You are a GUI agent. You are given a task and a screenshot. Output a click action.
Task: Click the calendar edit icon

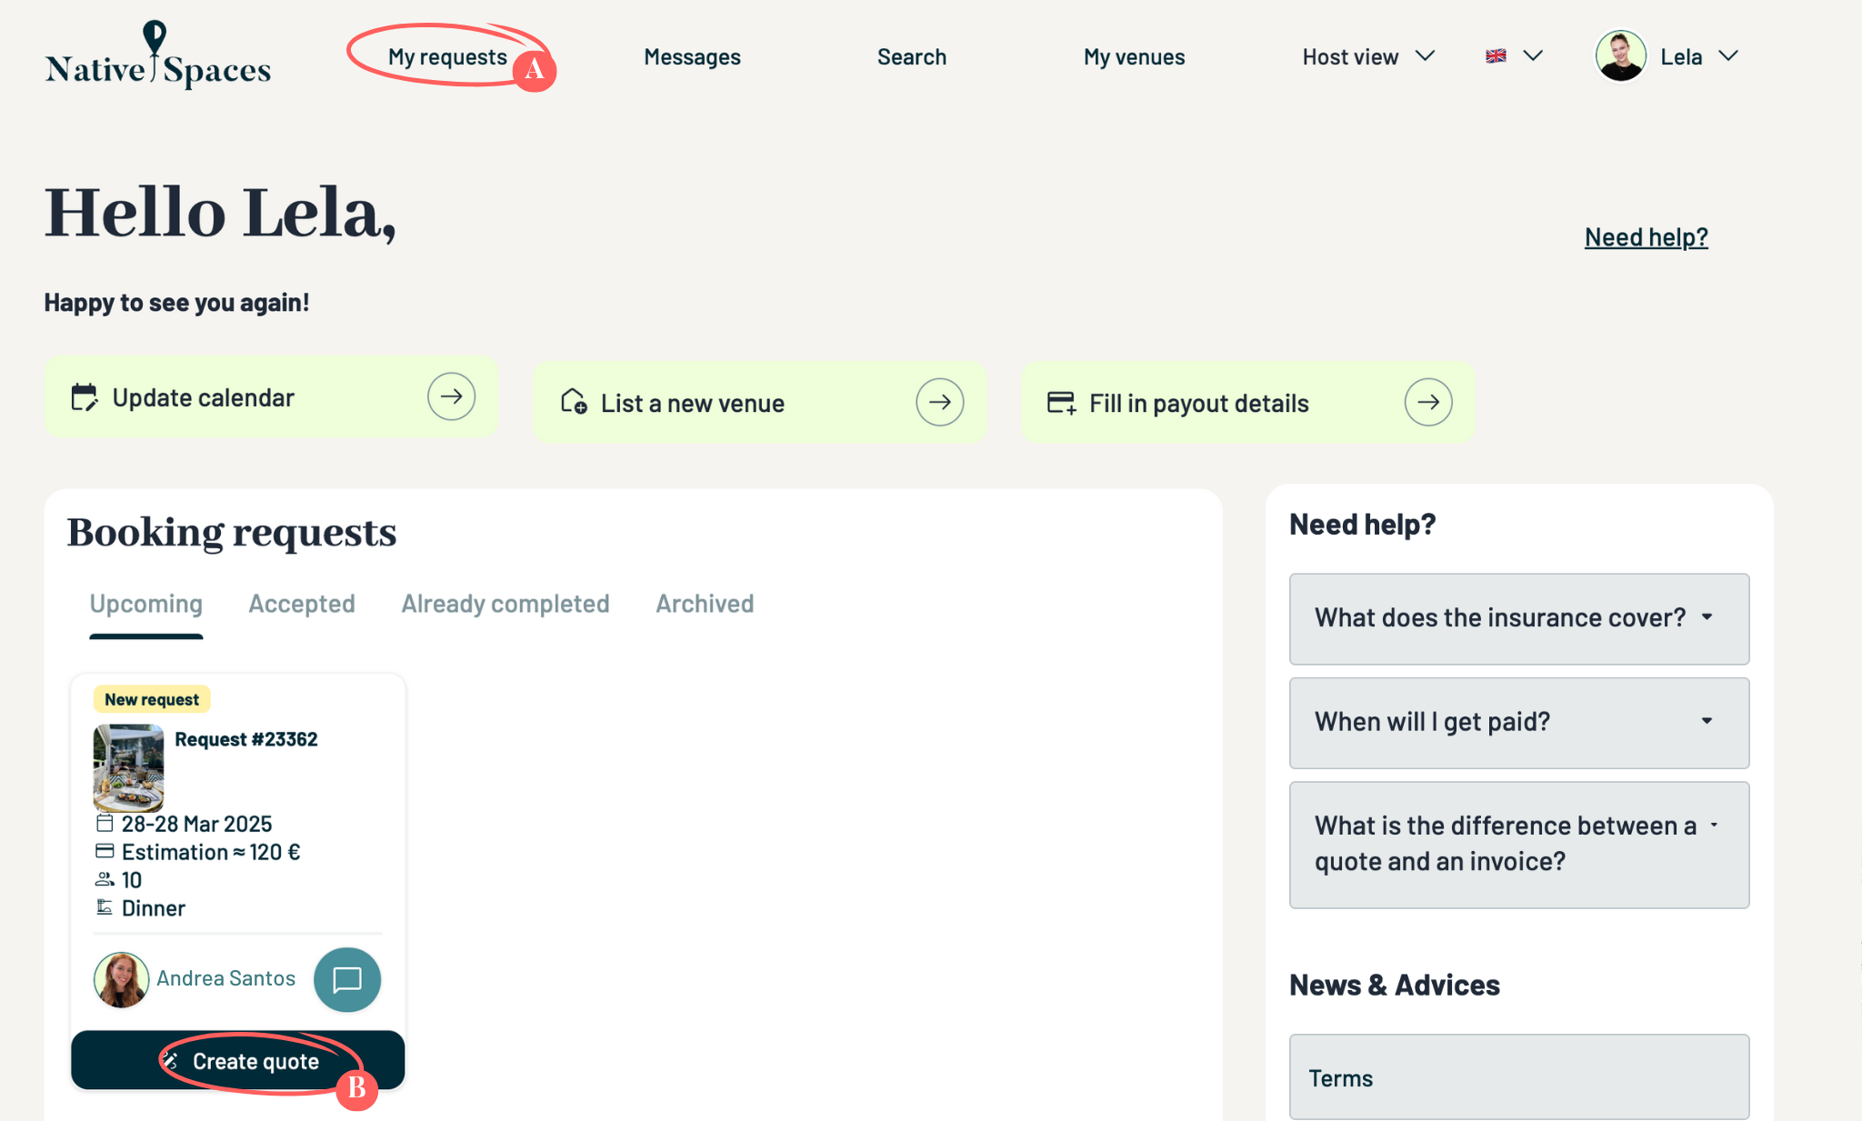[84, 397]
